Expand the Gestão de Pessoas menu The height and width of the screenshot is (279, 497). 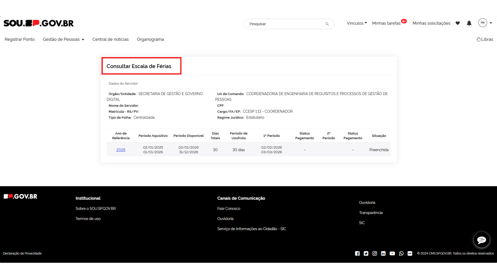tap(63, 39)
